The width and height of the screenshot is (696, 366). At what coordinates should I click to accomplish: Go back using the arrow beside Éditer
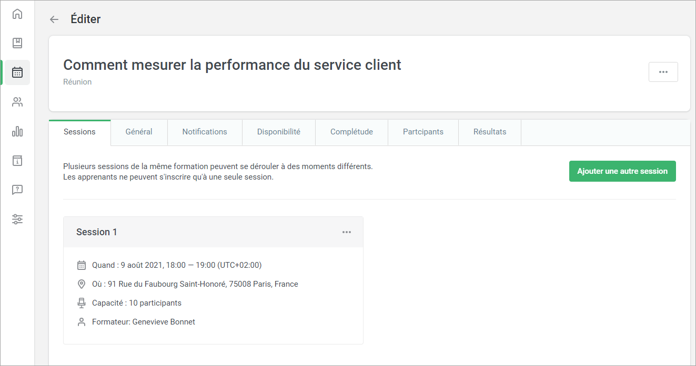click(54, 19)
